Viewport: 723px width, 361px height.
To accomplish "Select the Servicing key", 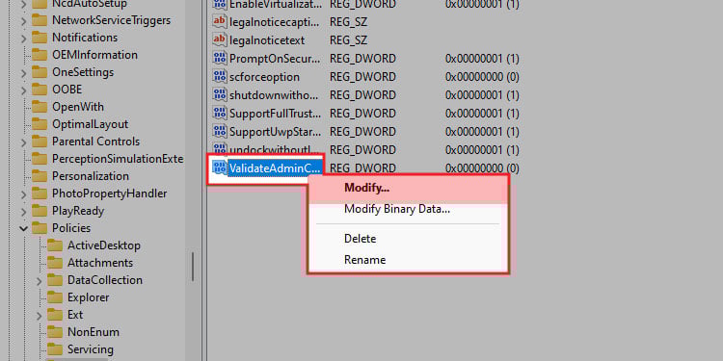I will pos(90,349).
